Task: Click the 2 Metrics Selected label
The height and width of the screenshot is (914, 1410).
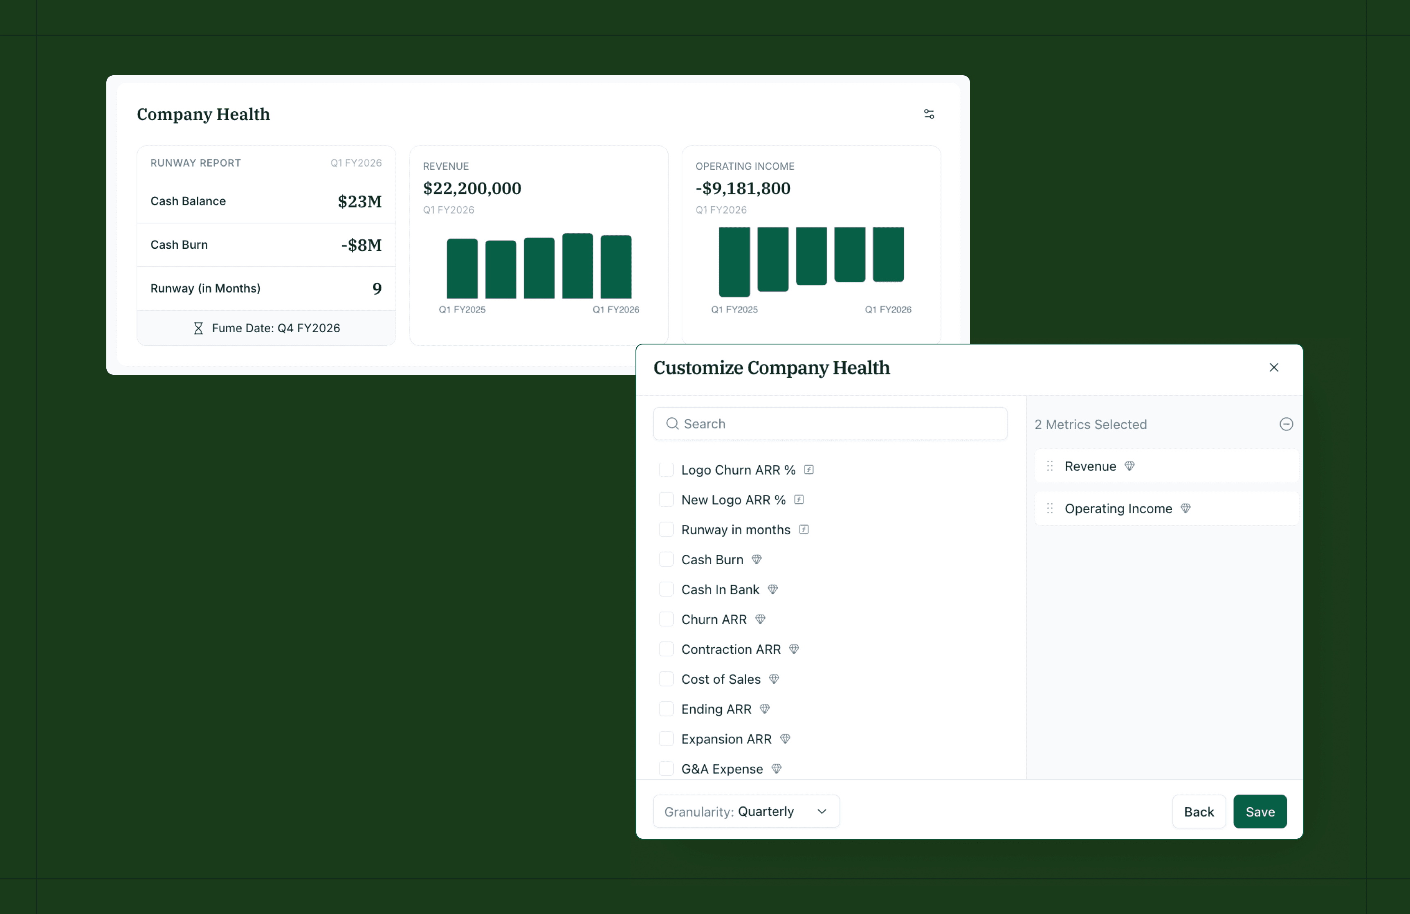Action: (1090, 424)
